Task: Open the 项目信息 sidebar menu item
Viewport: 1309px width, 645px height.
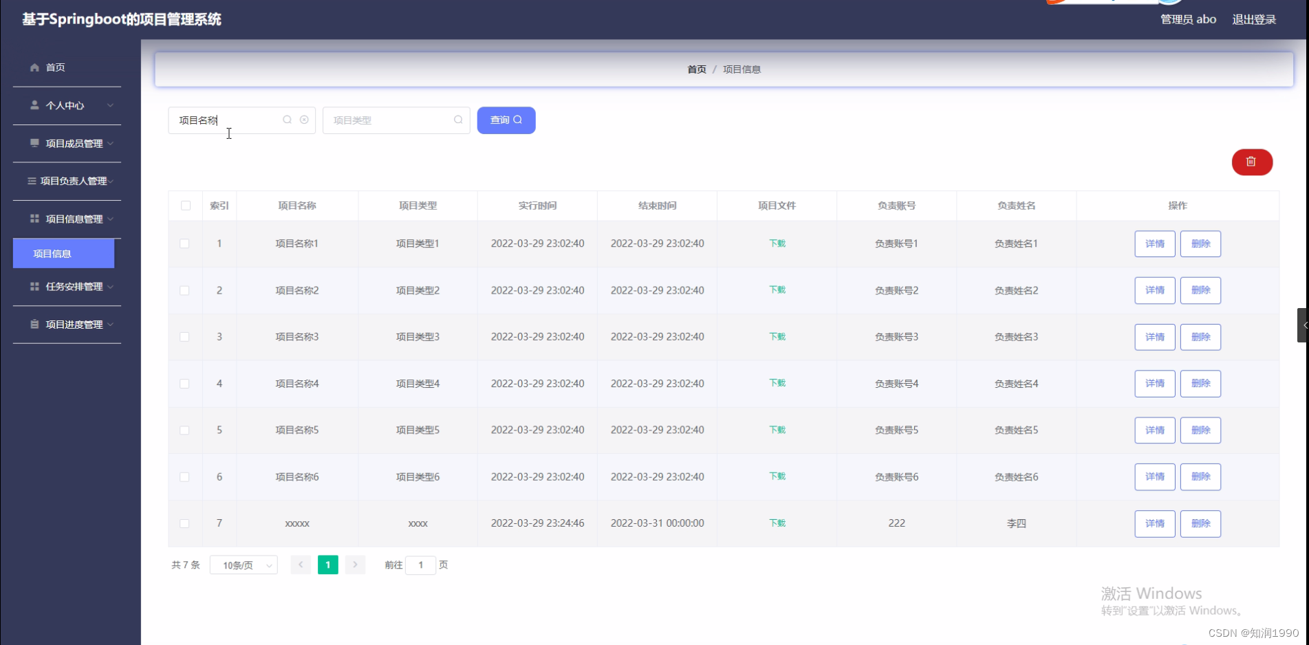Action: tap(63, 253)
